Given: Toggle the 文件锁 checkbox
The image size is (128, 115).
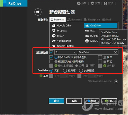Looking at the screenshot, I should coord(100,66).
